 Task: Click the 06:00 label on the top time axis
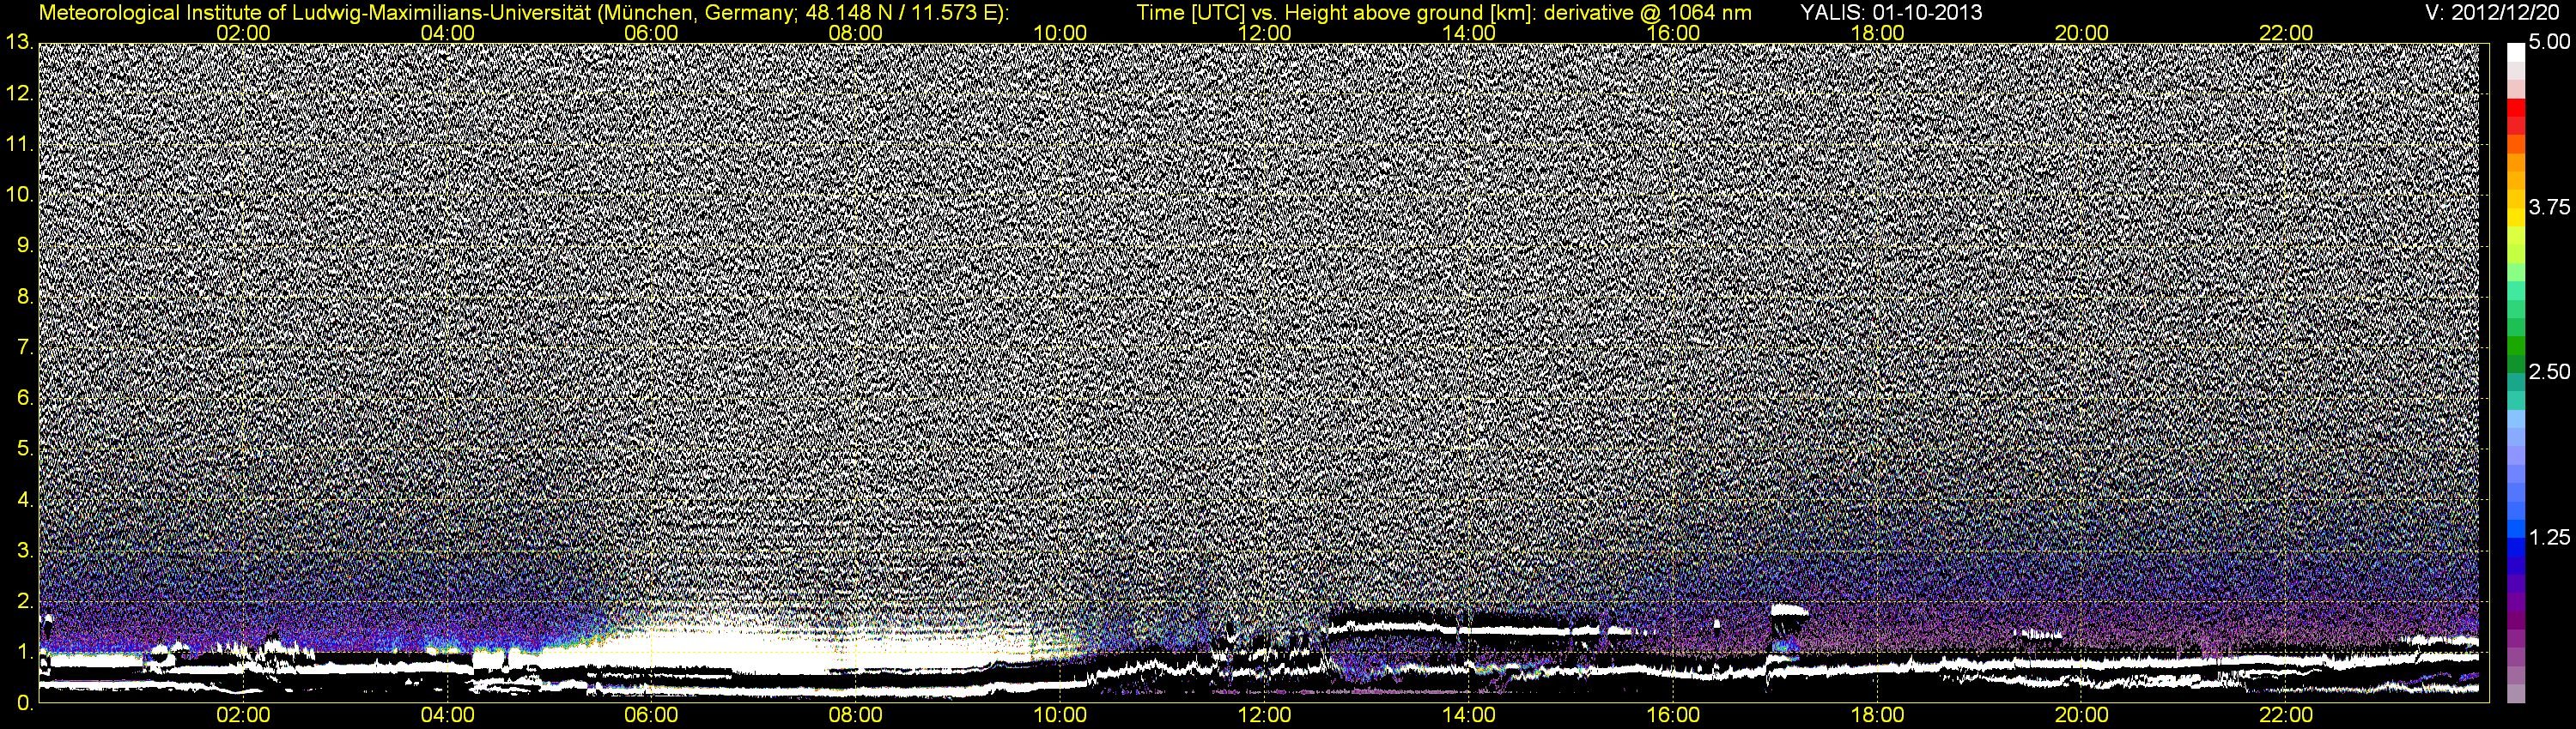click(x=652, y=32)
